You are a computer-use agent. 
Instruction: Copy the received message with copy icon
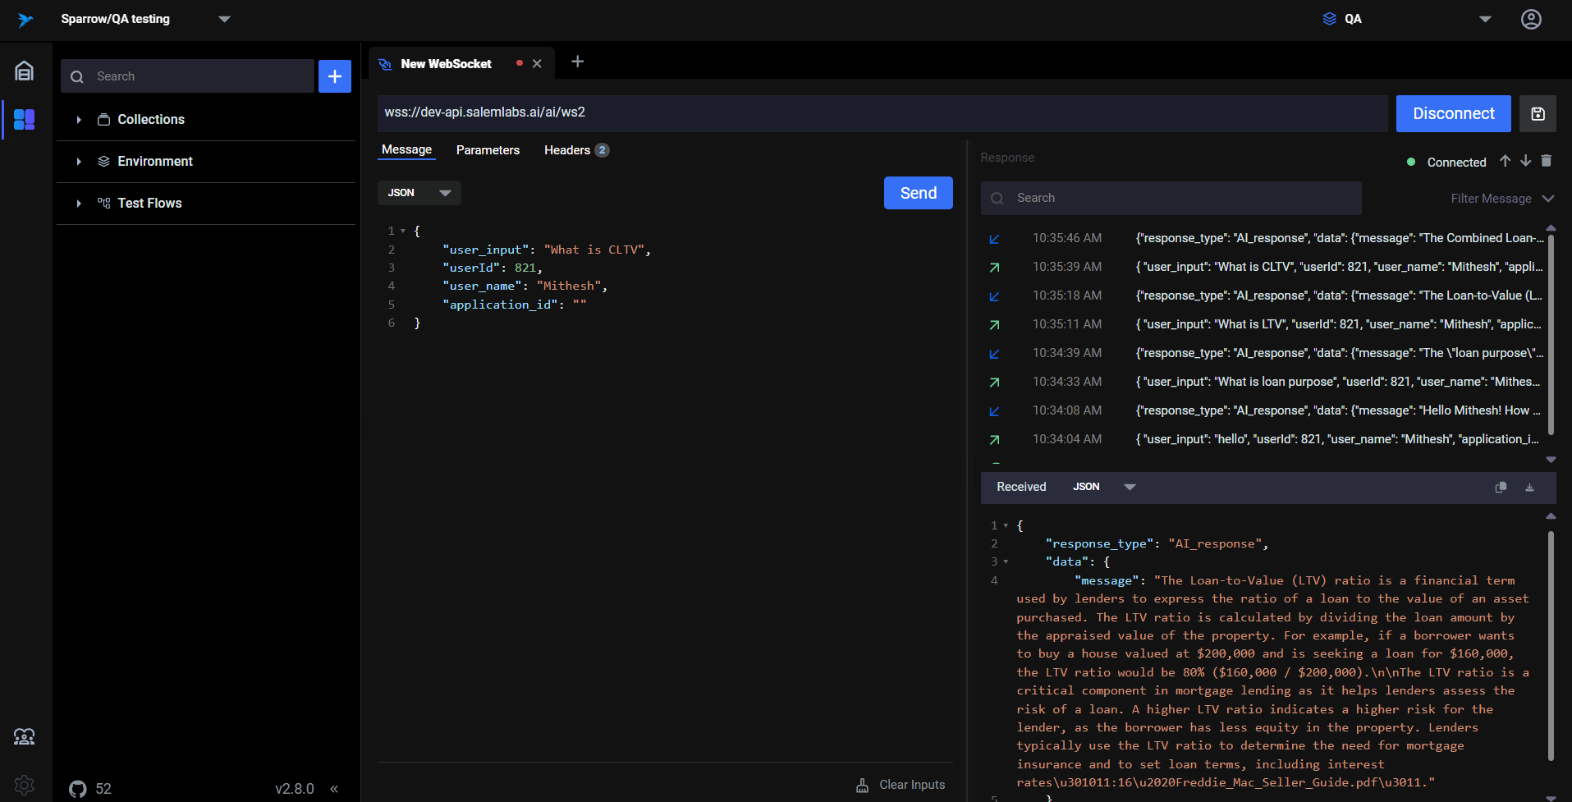1501,487
